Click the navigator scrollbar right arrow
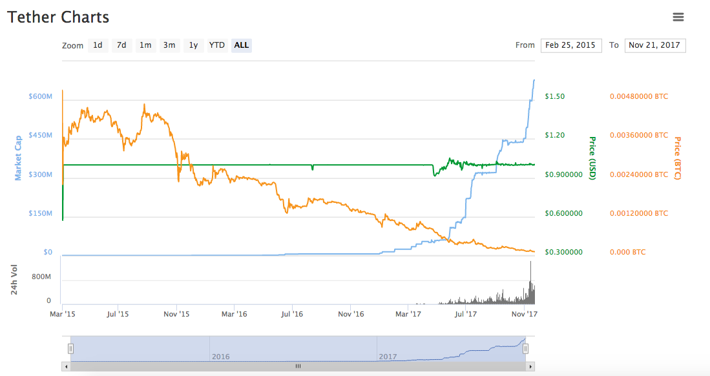 pos(530,366)
